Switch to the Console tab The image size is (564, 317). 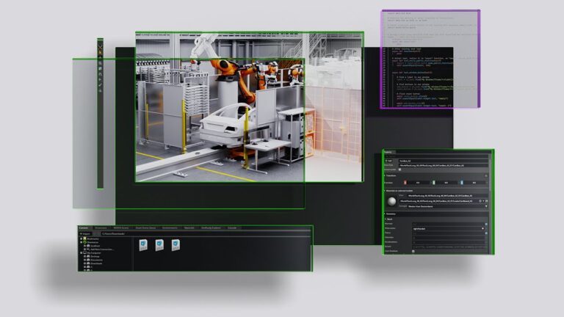[x=232, y=228]
